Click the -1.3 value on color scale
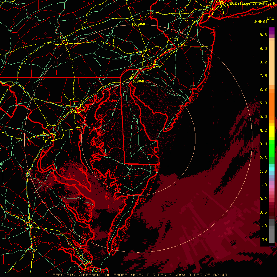Image resolution: width=277 pixels, height=277 pixels. (x=262, y=226)
